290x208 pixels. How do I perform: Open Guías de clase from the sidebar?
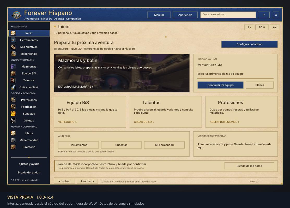(29, 87)
